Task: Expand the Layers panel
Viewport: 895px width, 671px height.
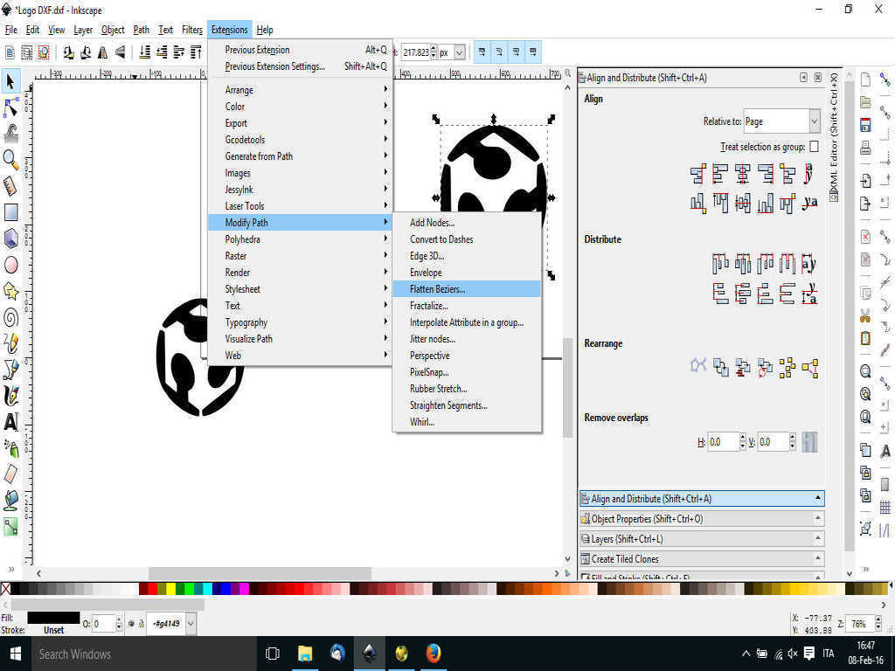Action: tap(702, 538)
